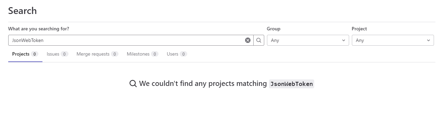Clear the search text with the X icon
447x134 pixels.
pos(248,40)
